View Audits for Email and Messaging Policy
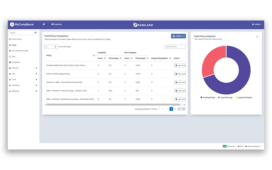Screen dimensions: 272x170 tap(180, 74)
